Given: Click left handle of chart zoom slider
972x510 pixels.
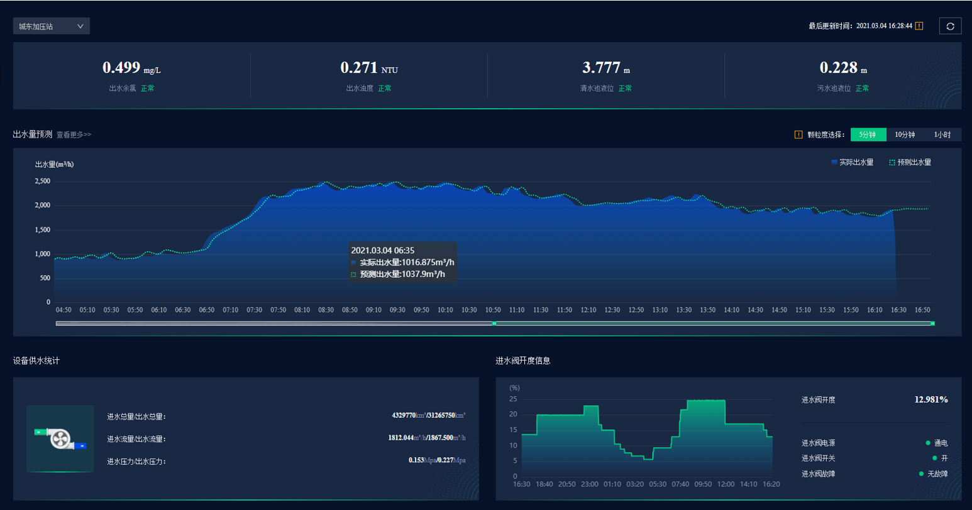Looking at the screenshot, I should (494, 323).
